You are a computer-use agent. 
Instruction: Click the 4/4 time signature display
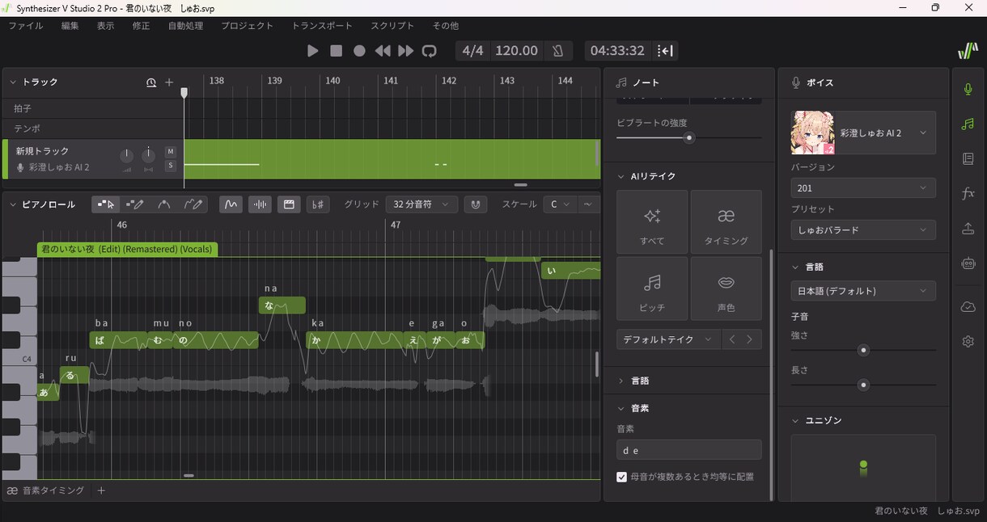pos(472,51)
